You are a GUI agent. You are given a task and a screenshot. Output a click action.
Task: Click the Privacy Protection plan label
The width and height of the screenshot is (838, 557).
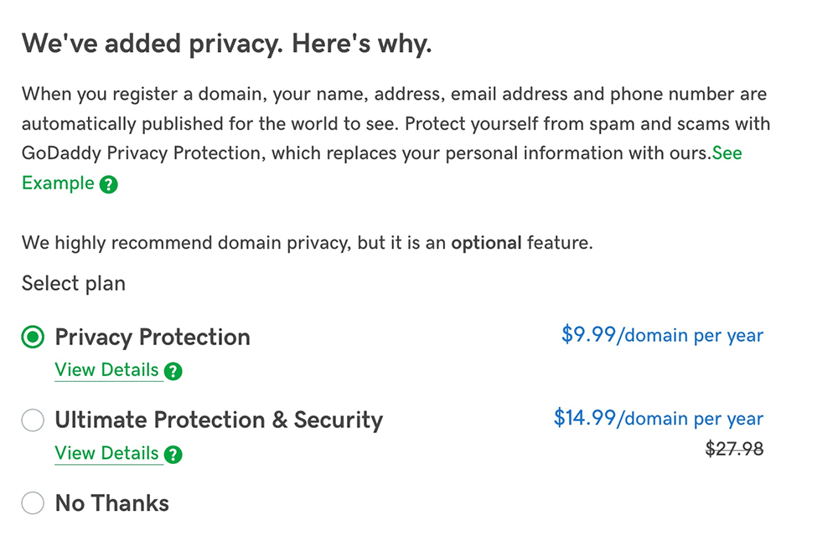[153, 338]
